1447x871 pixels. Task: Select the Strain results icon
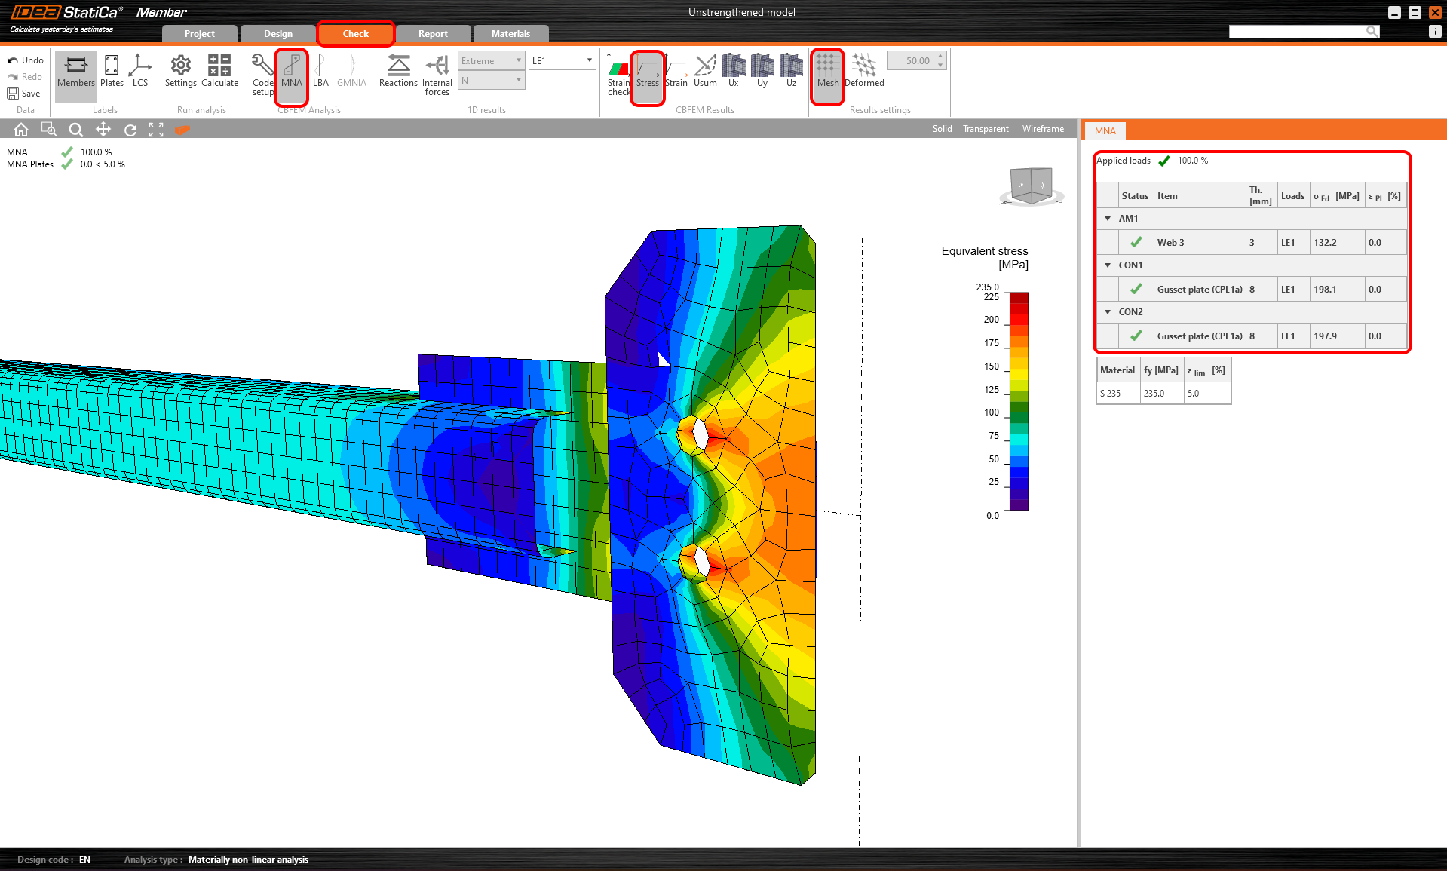pyautogui.click(x=676, y=71)
